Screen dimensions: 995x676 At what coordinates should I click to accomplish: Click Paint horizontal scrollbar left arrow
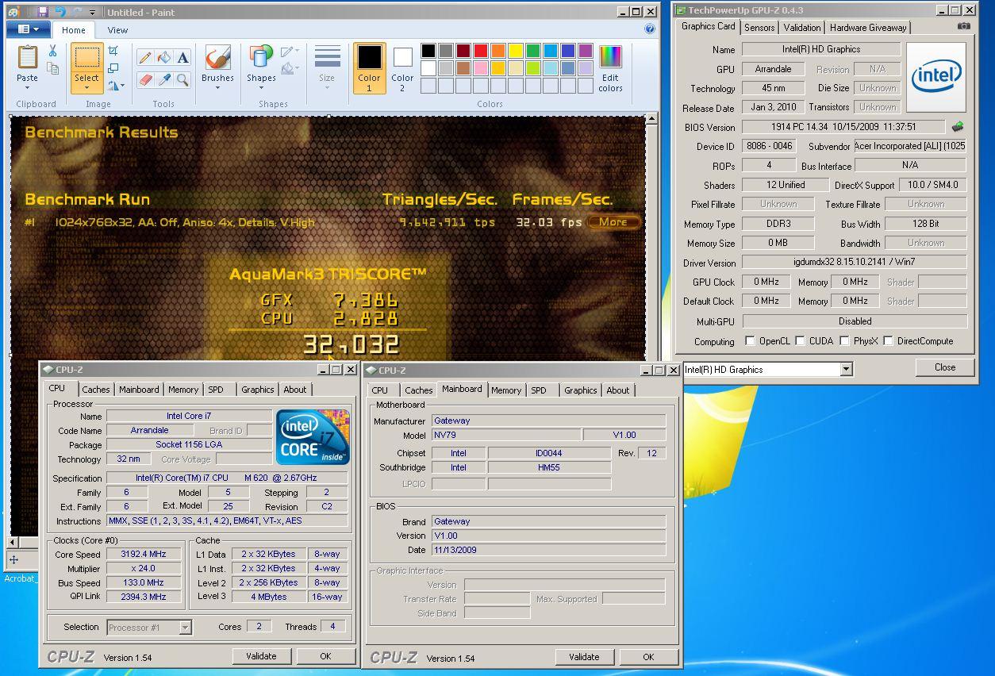(x=13, y=542)
